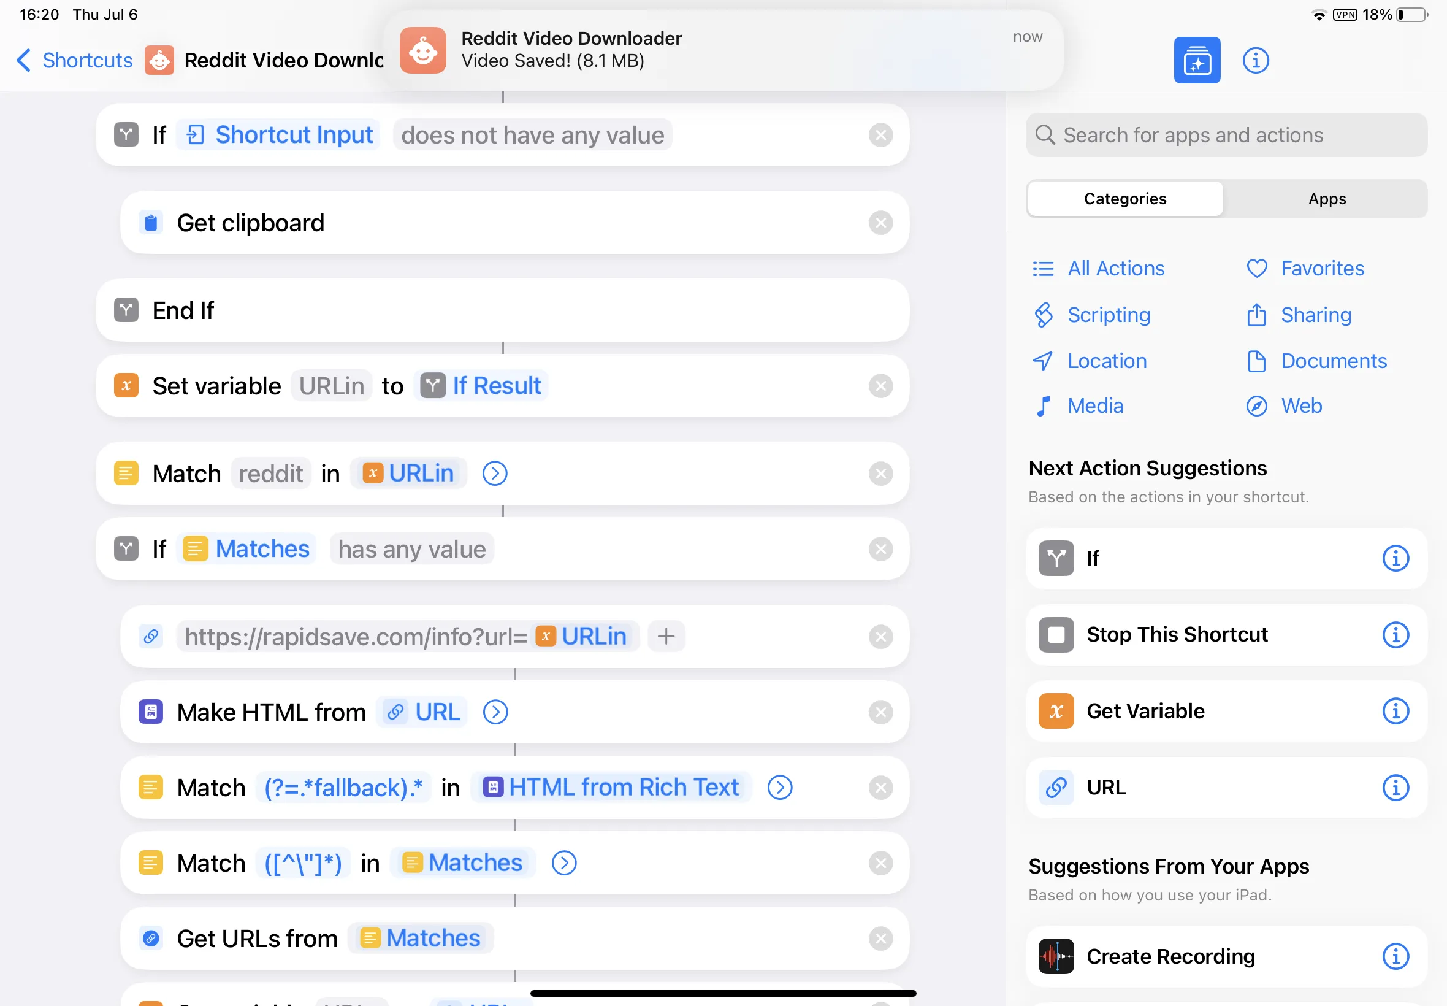
Task: Open Favorites category
Action: click(1305, 269)
